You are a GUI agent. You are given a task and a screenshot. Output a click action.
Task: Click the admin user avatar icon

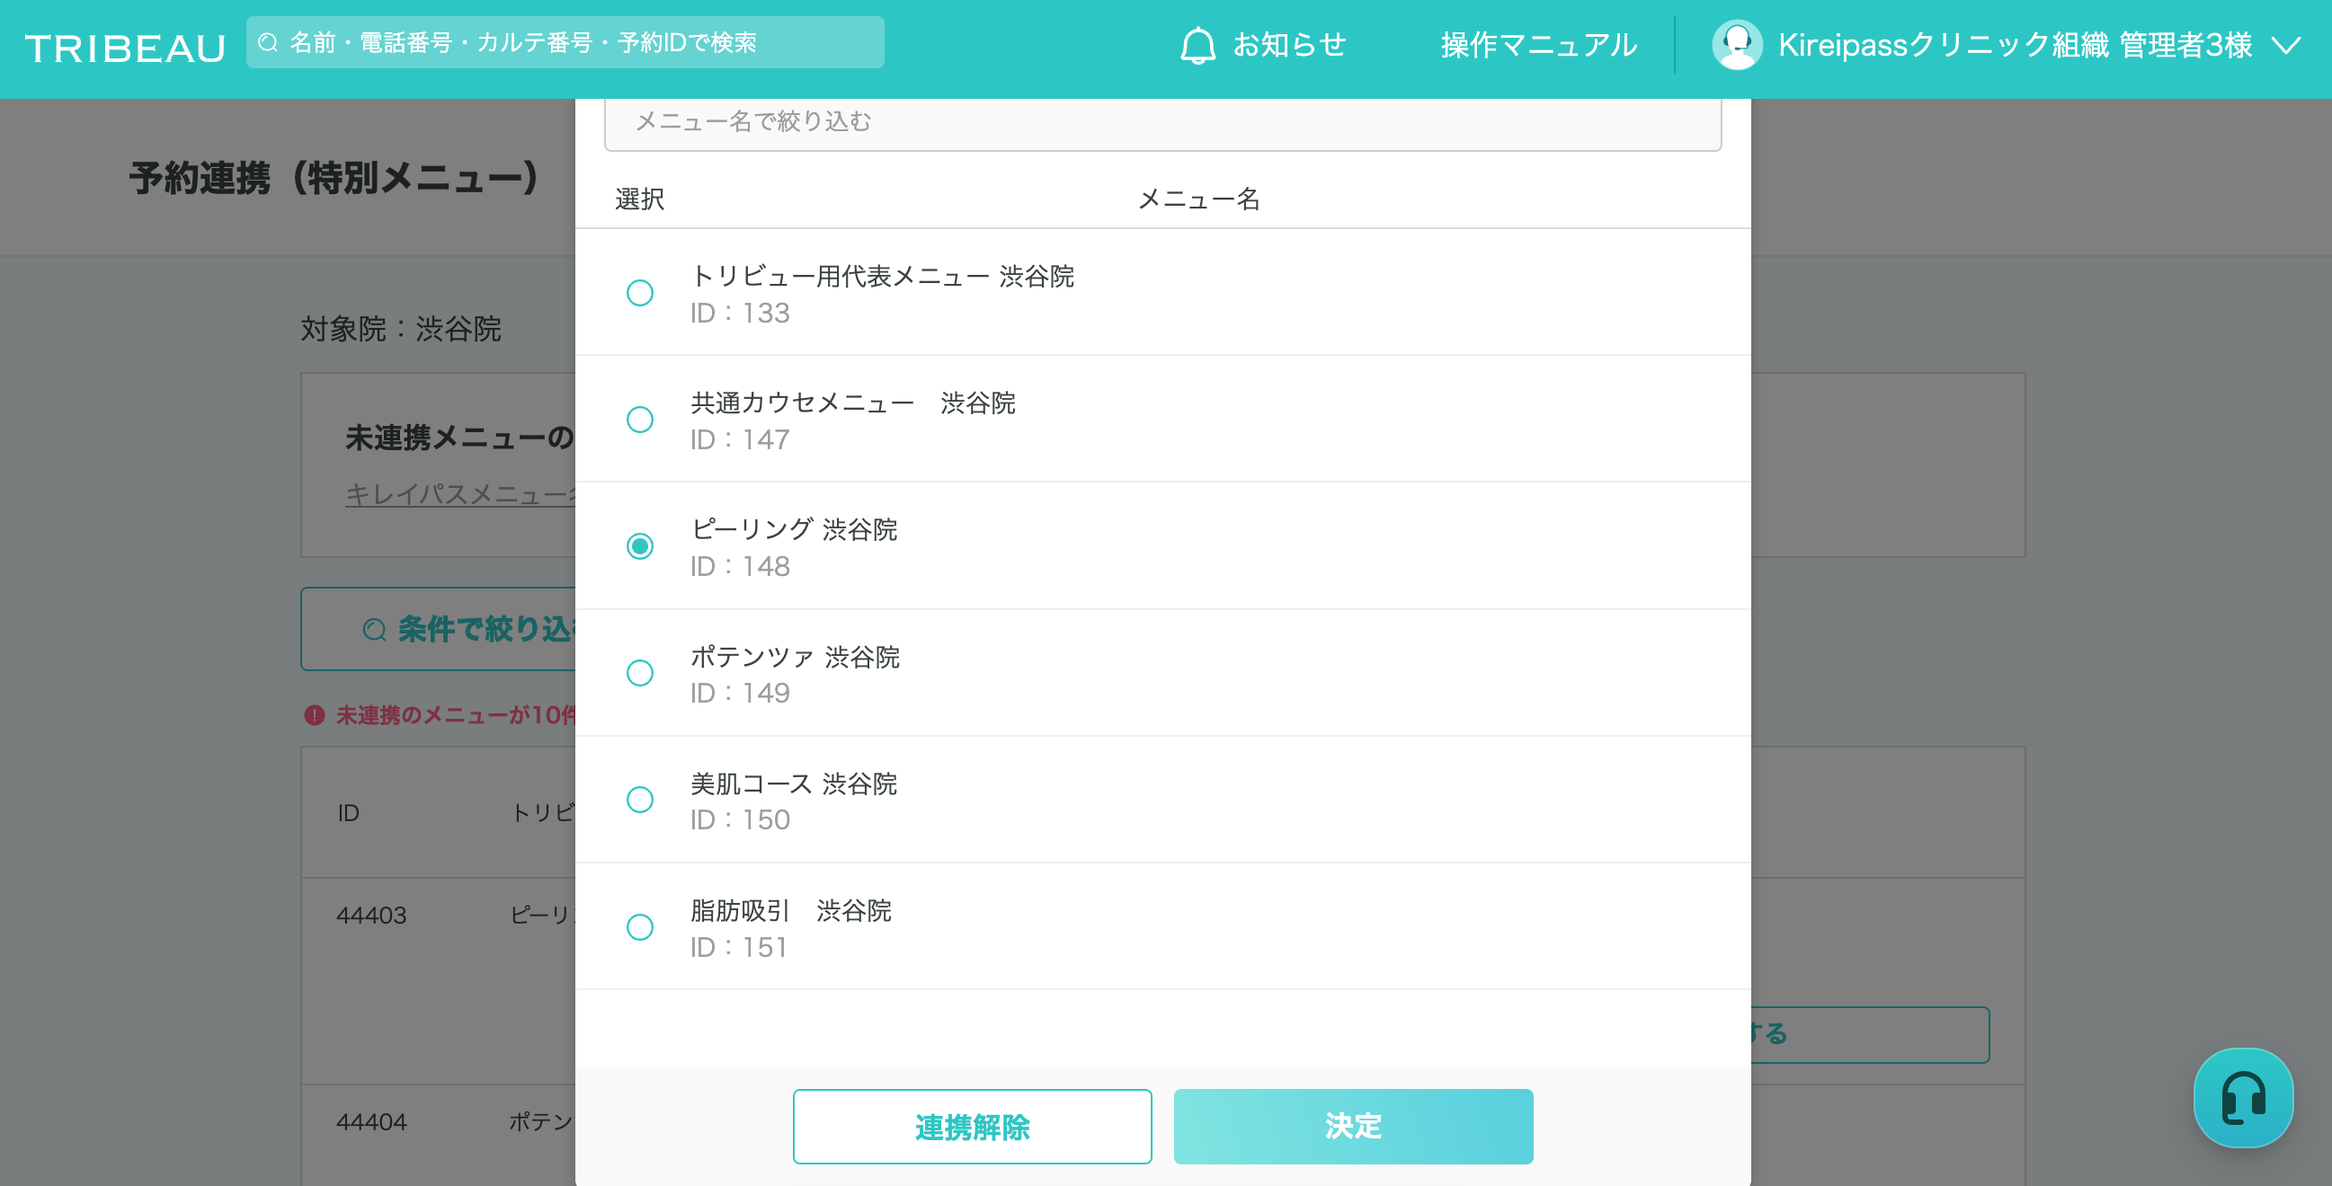[1736, 45]
